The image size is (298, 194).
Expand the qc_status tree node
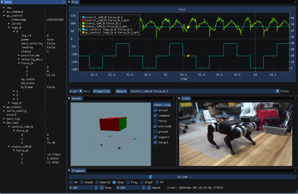pos(4,107)
